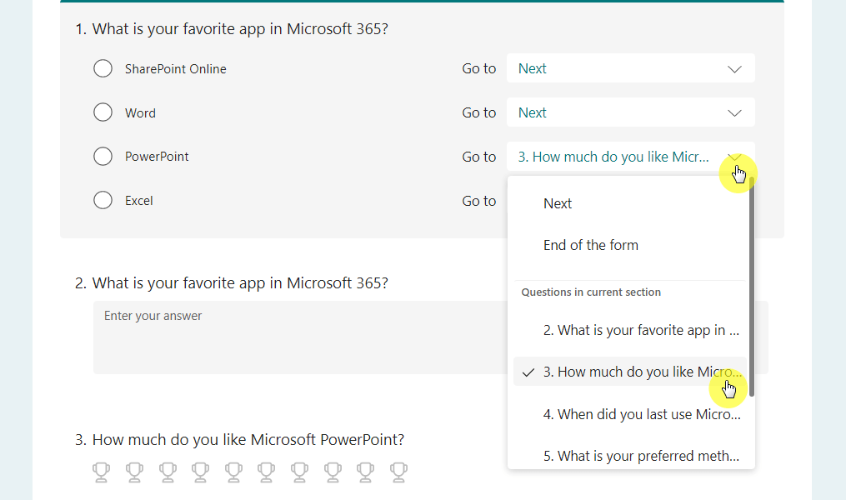Click the SharePoint Online option label
The image size is (846, 500).
175,68
